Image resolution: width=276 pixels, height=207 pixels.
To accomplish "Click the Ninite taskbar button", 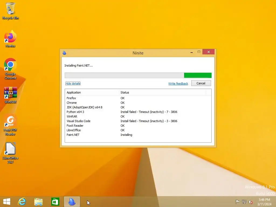I will (72, 202).
